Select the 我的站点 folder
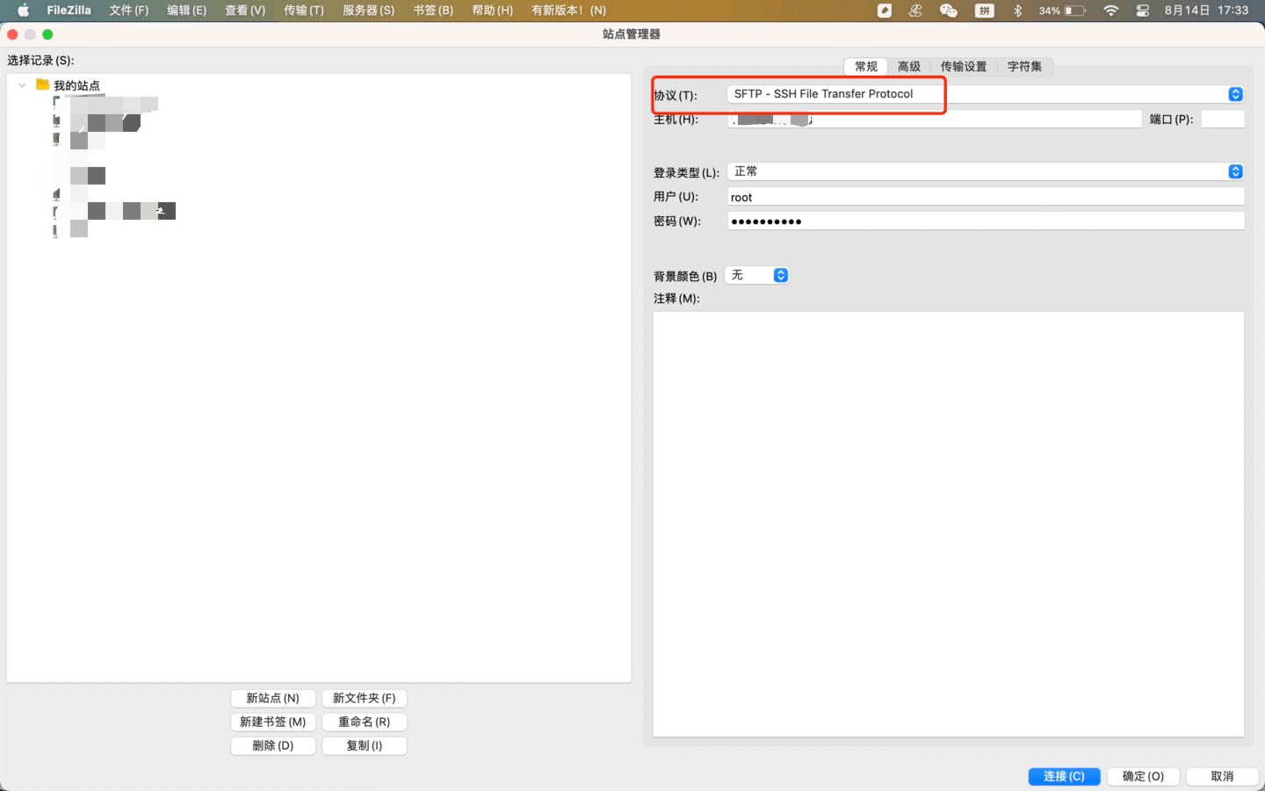This screenshot has width=1265, height=791. [76, 85]
